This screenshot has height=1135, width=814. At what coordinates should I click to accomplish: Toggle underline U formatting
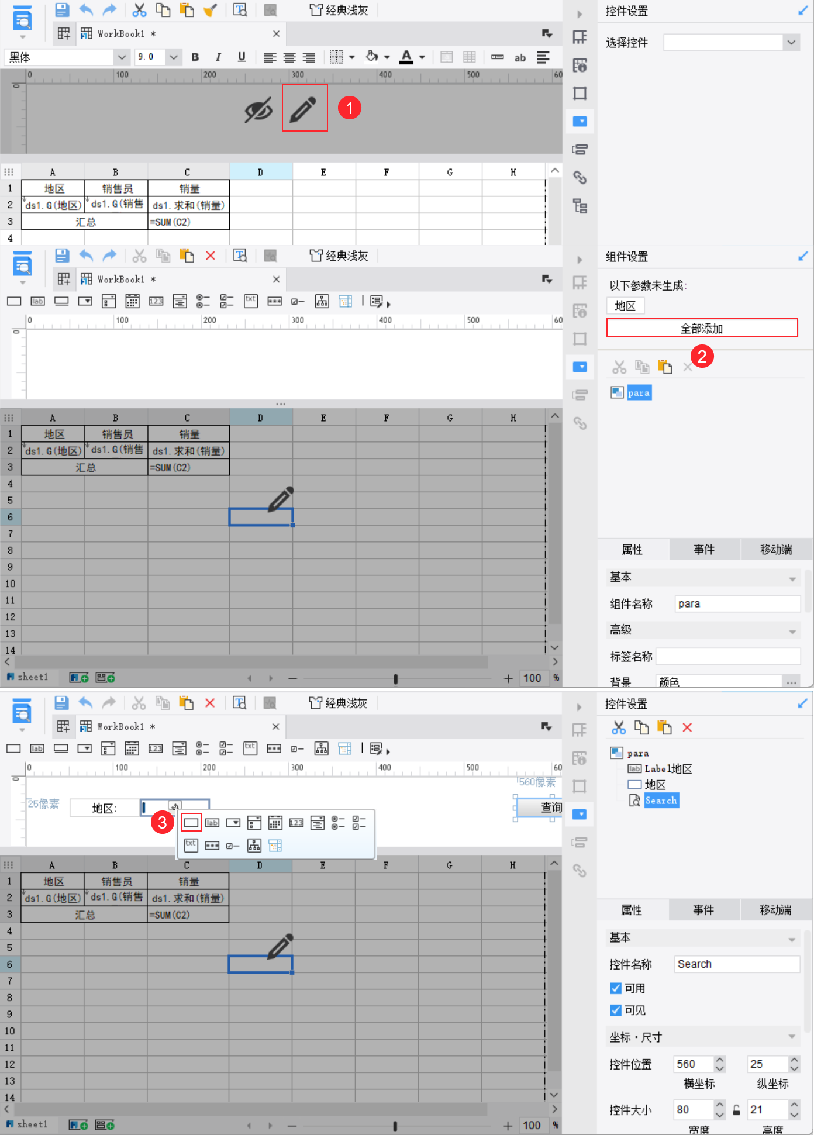click(x=242, y=57)
